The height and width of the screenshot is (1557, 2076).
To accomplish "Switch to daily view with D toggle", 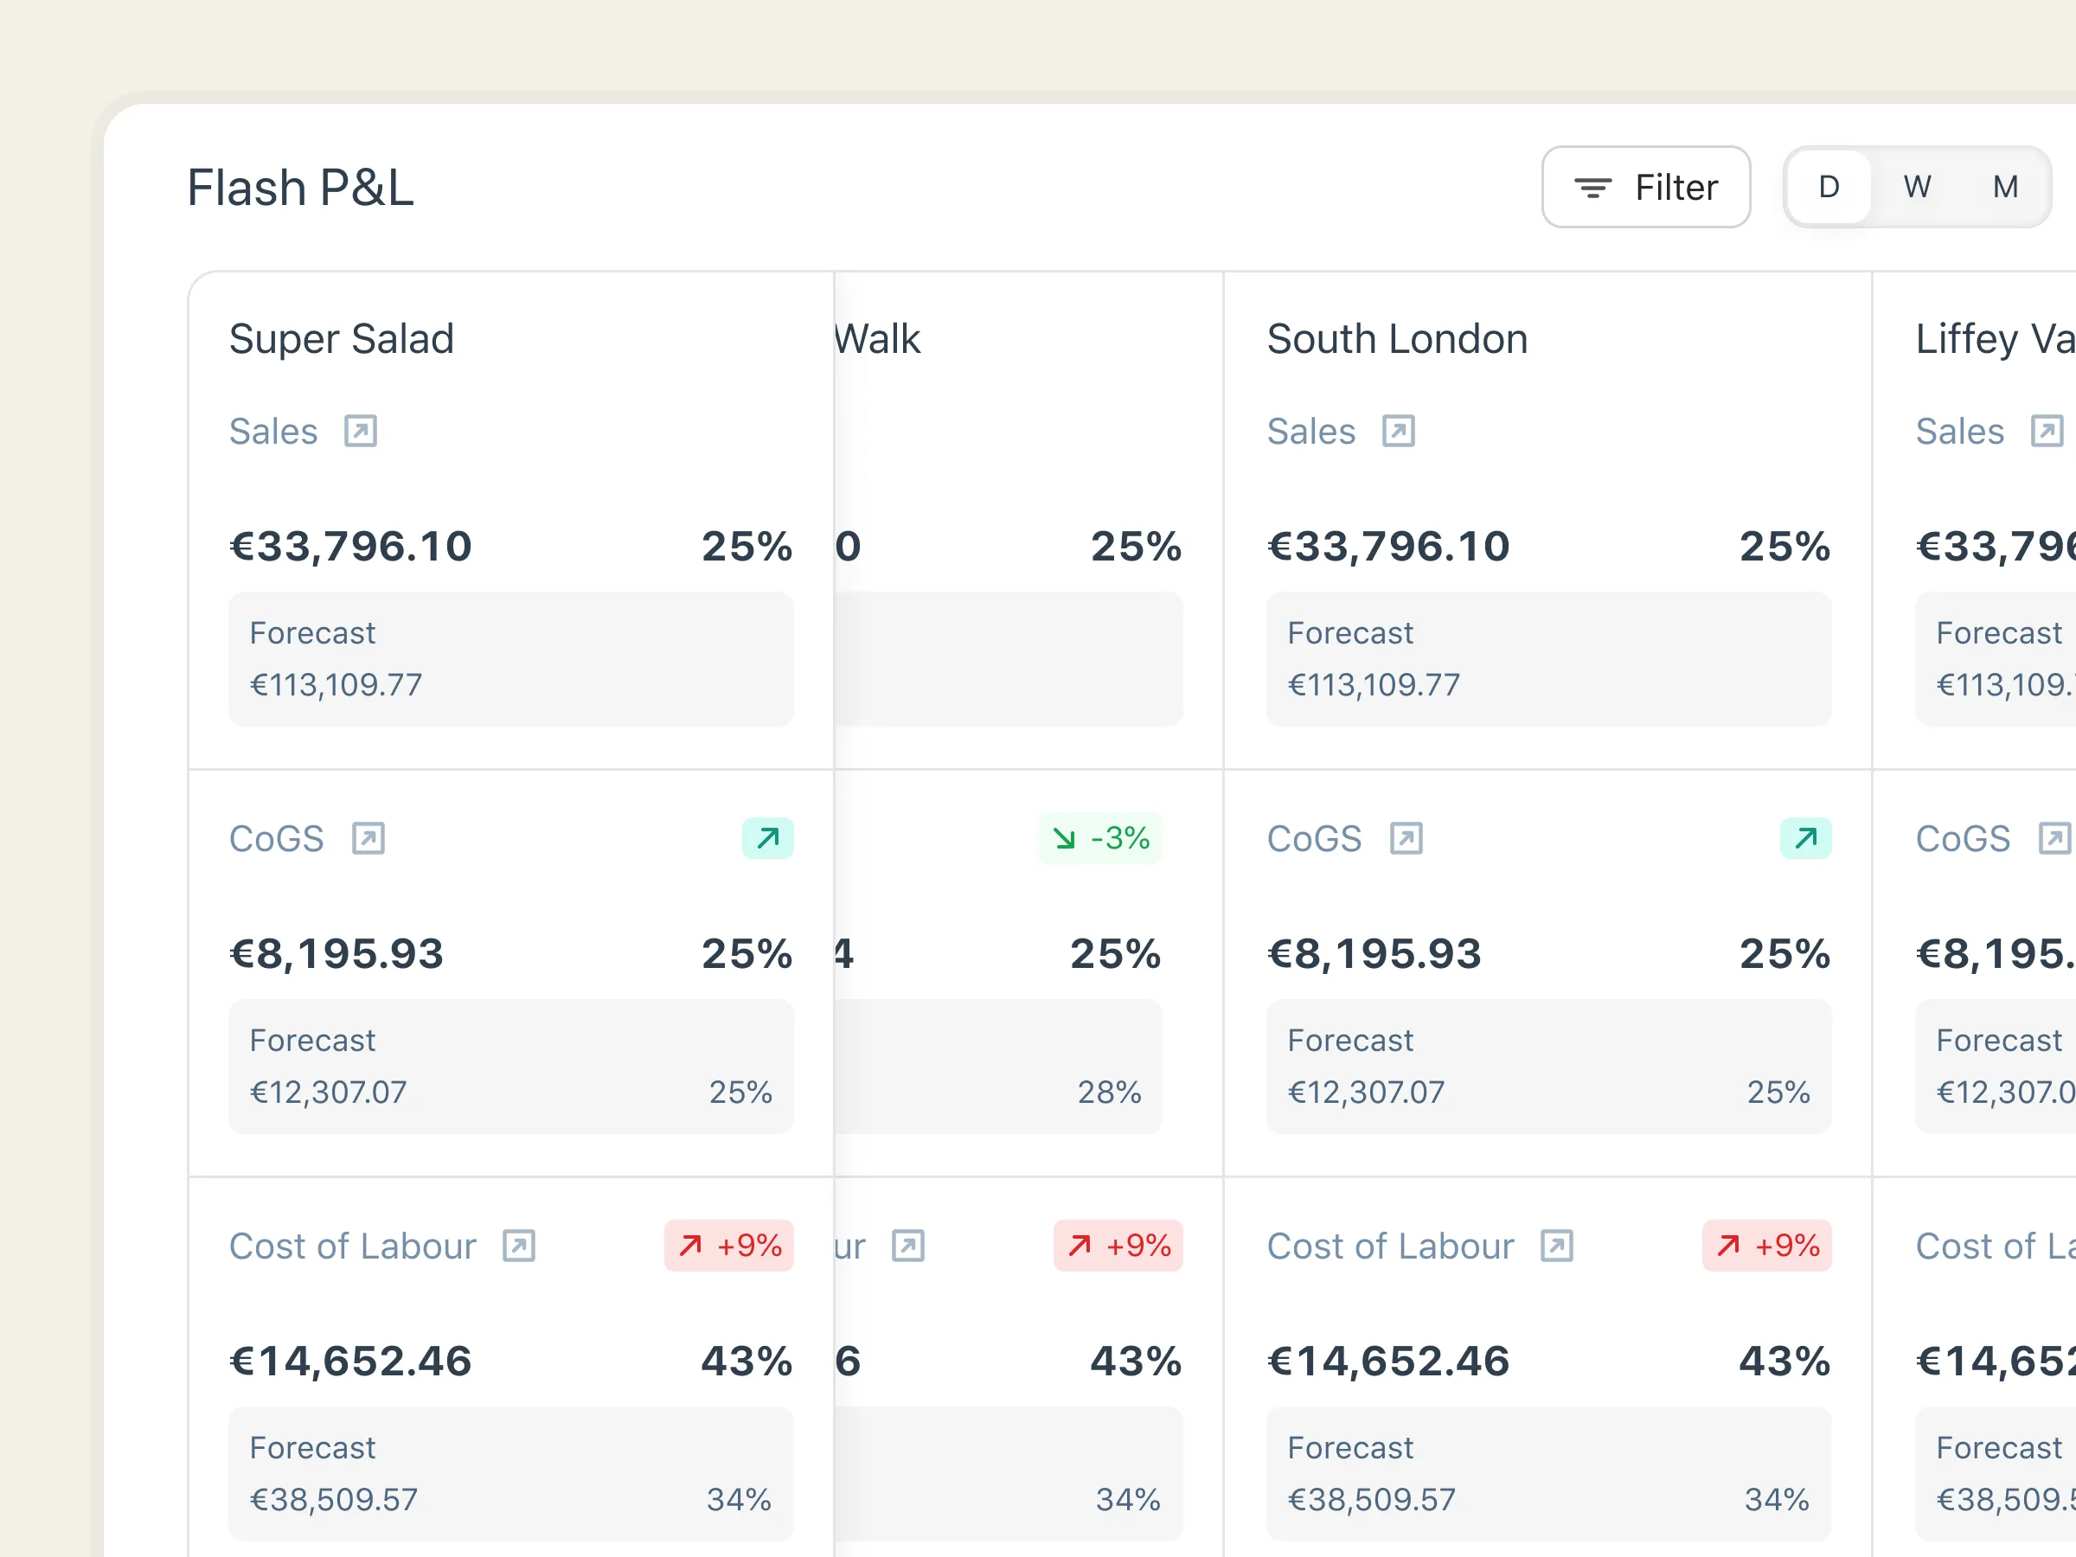I will (1829, 188).
